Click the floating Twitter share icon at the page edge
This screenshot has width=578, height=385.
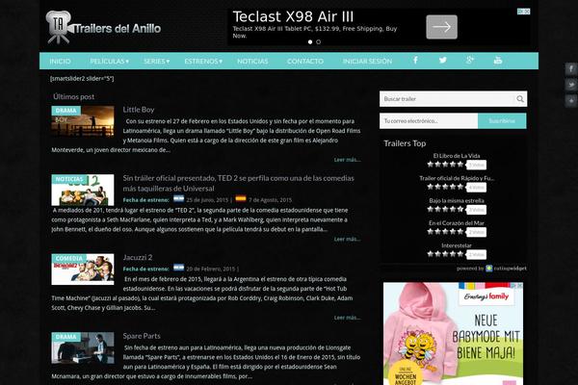pos(571,85)
